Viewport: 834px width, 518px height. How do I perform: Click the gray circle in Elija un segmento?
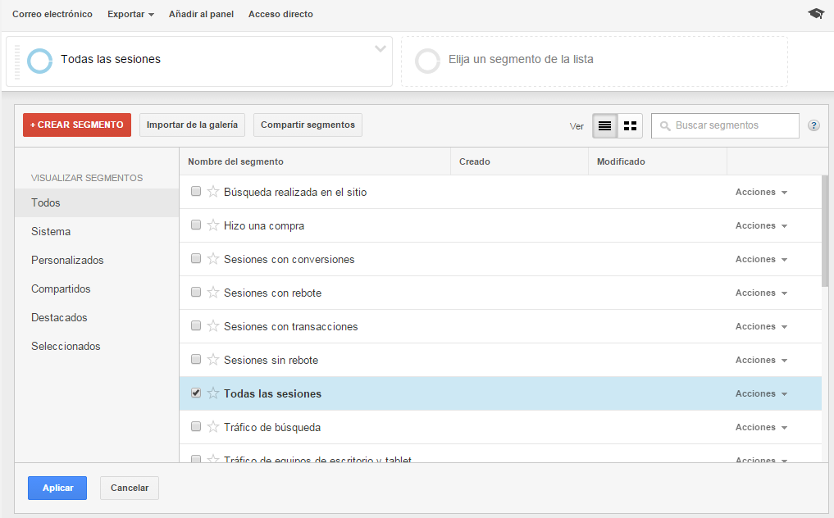pos(427,61)
